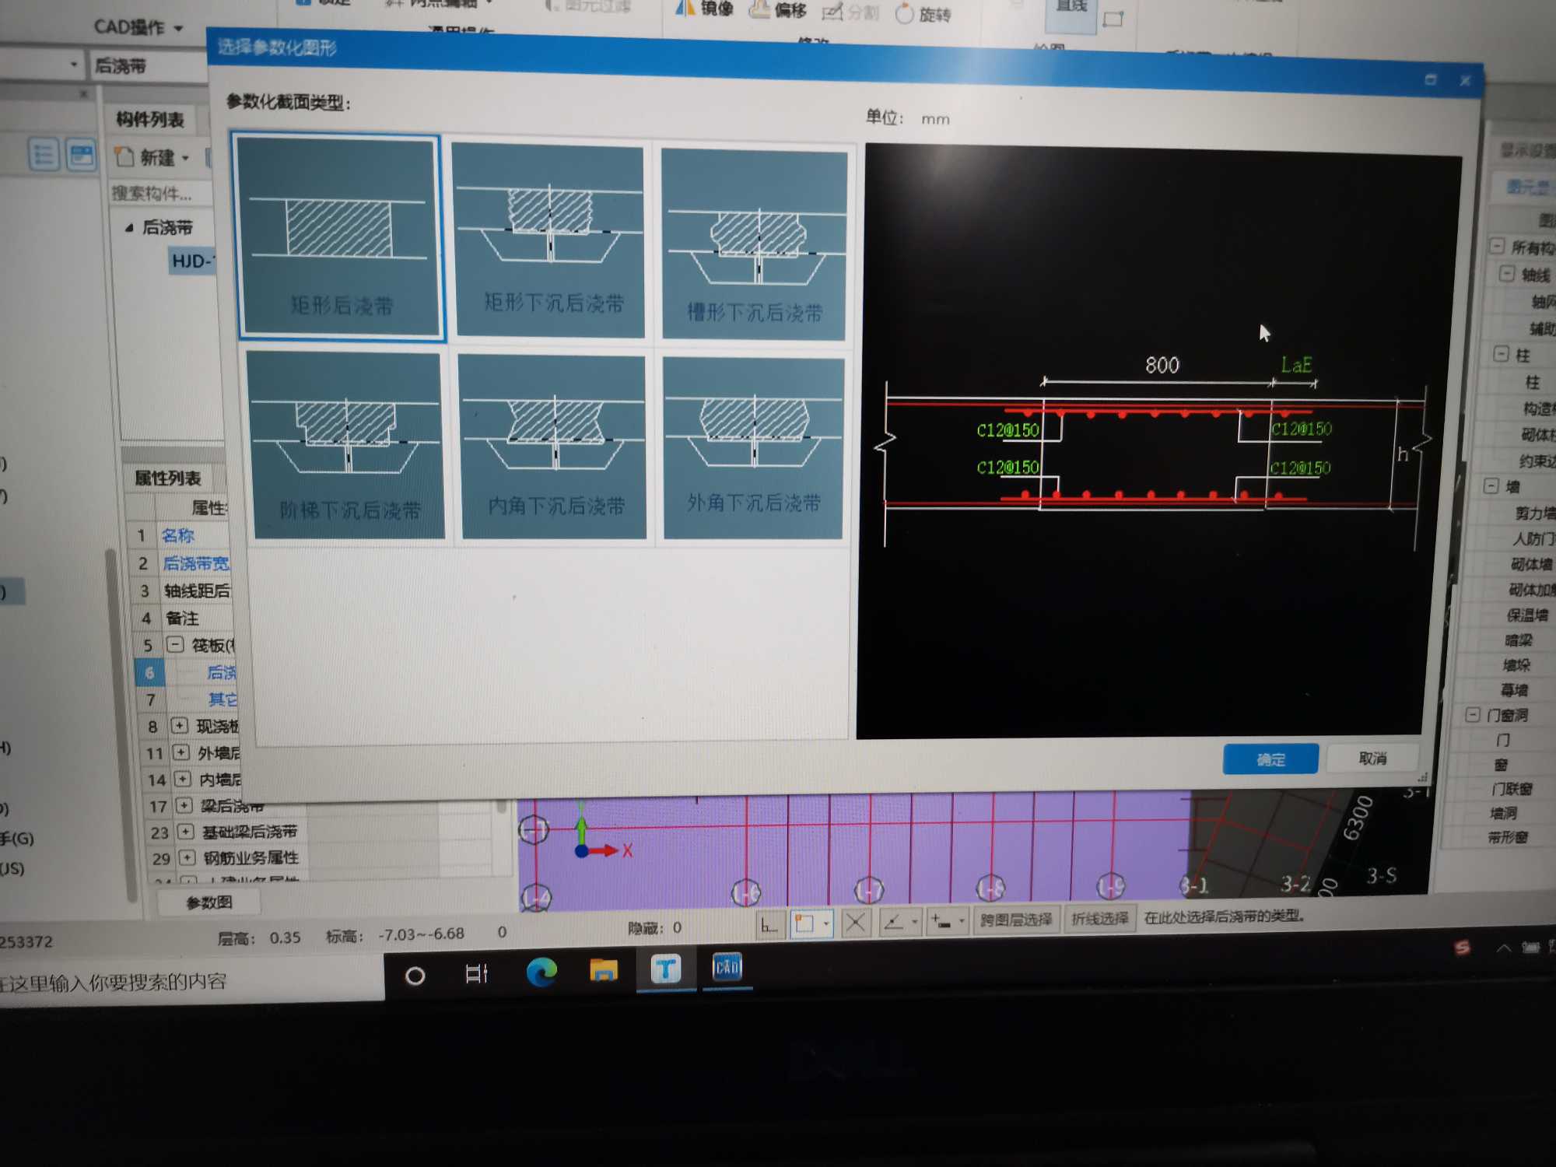Expand the 外墙后浇带 property group
1556x1167 pixels.
click(x=181, y=752)
